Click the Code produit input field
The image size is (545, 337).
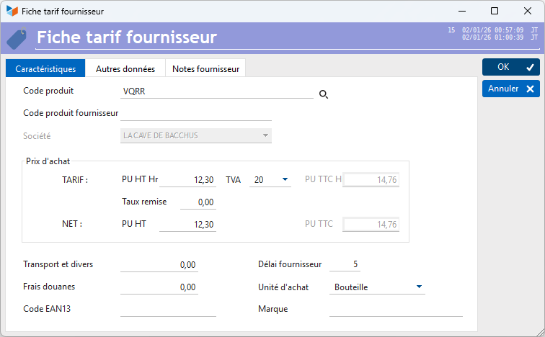216,92
